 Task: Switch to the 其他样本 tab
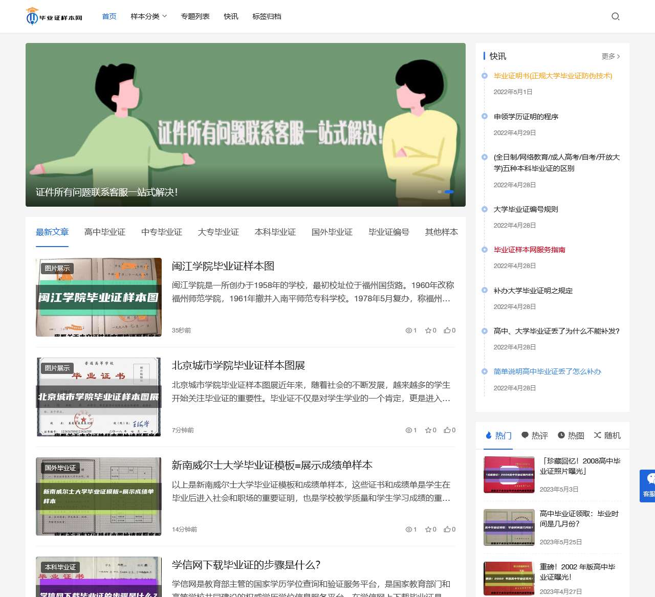point(442,232)
